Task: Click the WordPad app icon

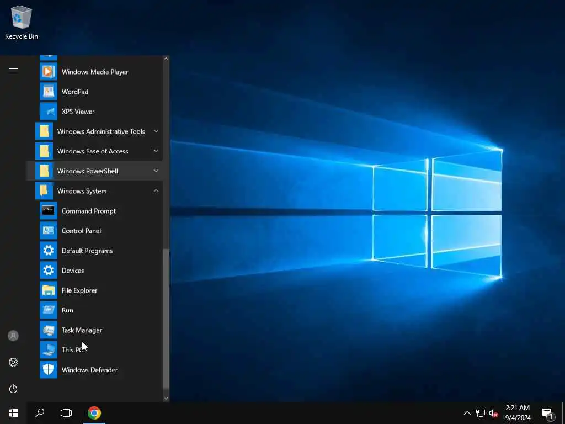Action: [x=49, y=91]
